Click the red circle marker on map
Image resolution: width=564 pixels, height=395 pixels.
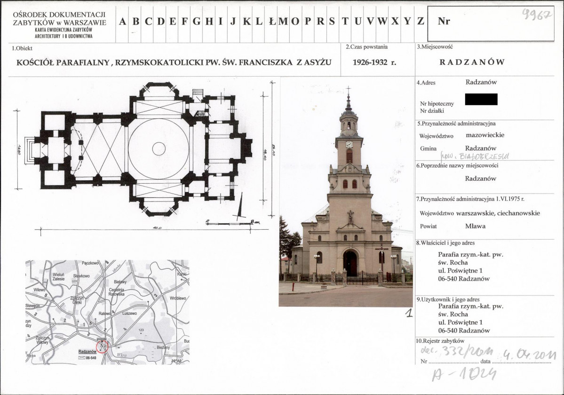coord(102,347)
